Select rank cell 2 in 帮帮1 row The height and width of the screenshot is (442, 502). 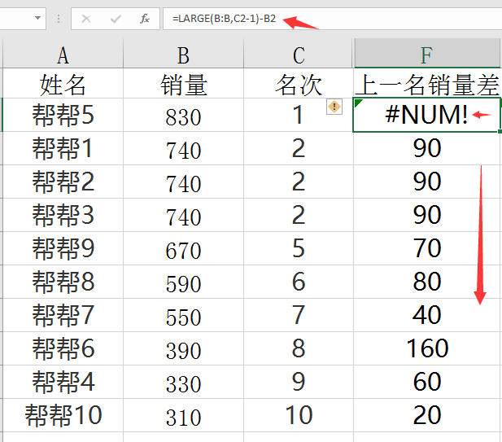(299, 148)
